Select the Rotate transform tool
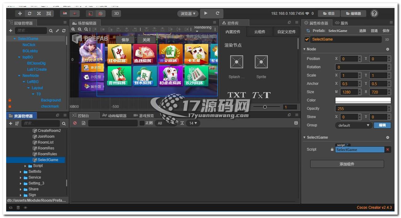The height and width of the screenshot is (218, 401). pyautogui.click(x=30, y=14)
